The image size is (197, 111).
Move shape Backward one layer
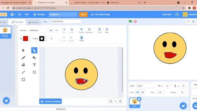(x=89, y=30)
